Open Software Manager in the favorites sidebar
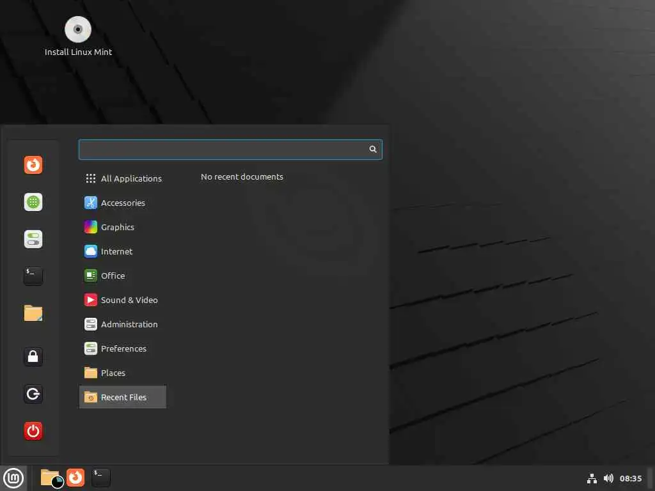This screenshot has height=491, width=655. click(x=33, y=202)
